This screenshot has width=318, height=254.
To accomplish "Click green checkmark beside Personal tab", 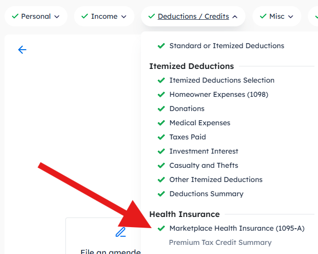I will click(15, 16).
